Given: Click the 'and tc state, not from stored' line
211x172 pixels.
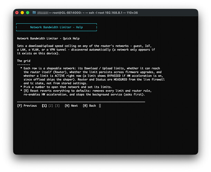Looking at the screenshot, I should [56, 83].
